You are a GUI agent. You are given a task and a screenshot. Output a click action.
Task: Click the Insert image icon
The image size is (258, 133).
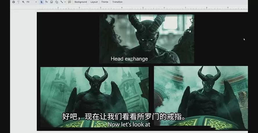point(51,2)
